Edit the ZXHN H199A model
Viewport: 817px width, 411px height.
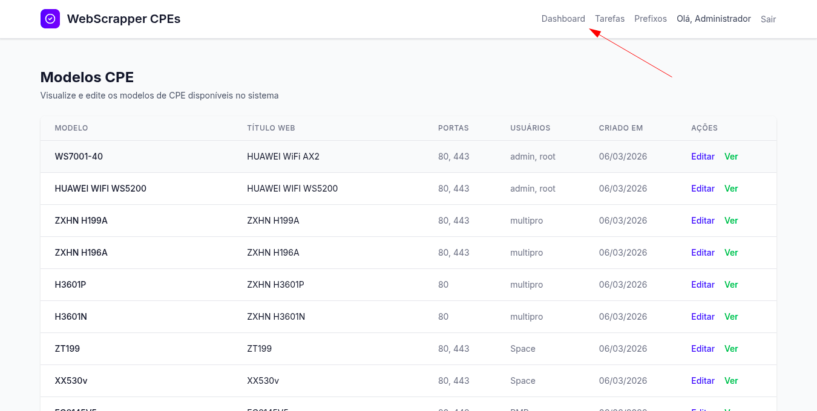[703, 220]
